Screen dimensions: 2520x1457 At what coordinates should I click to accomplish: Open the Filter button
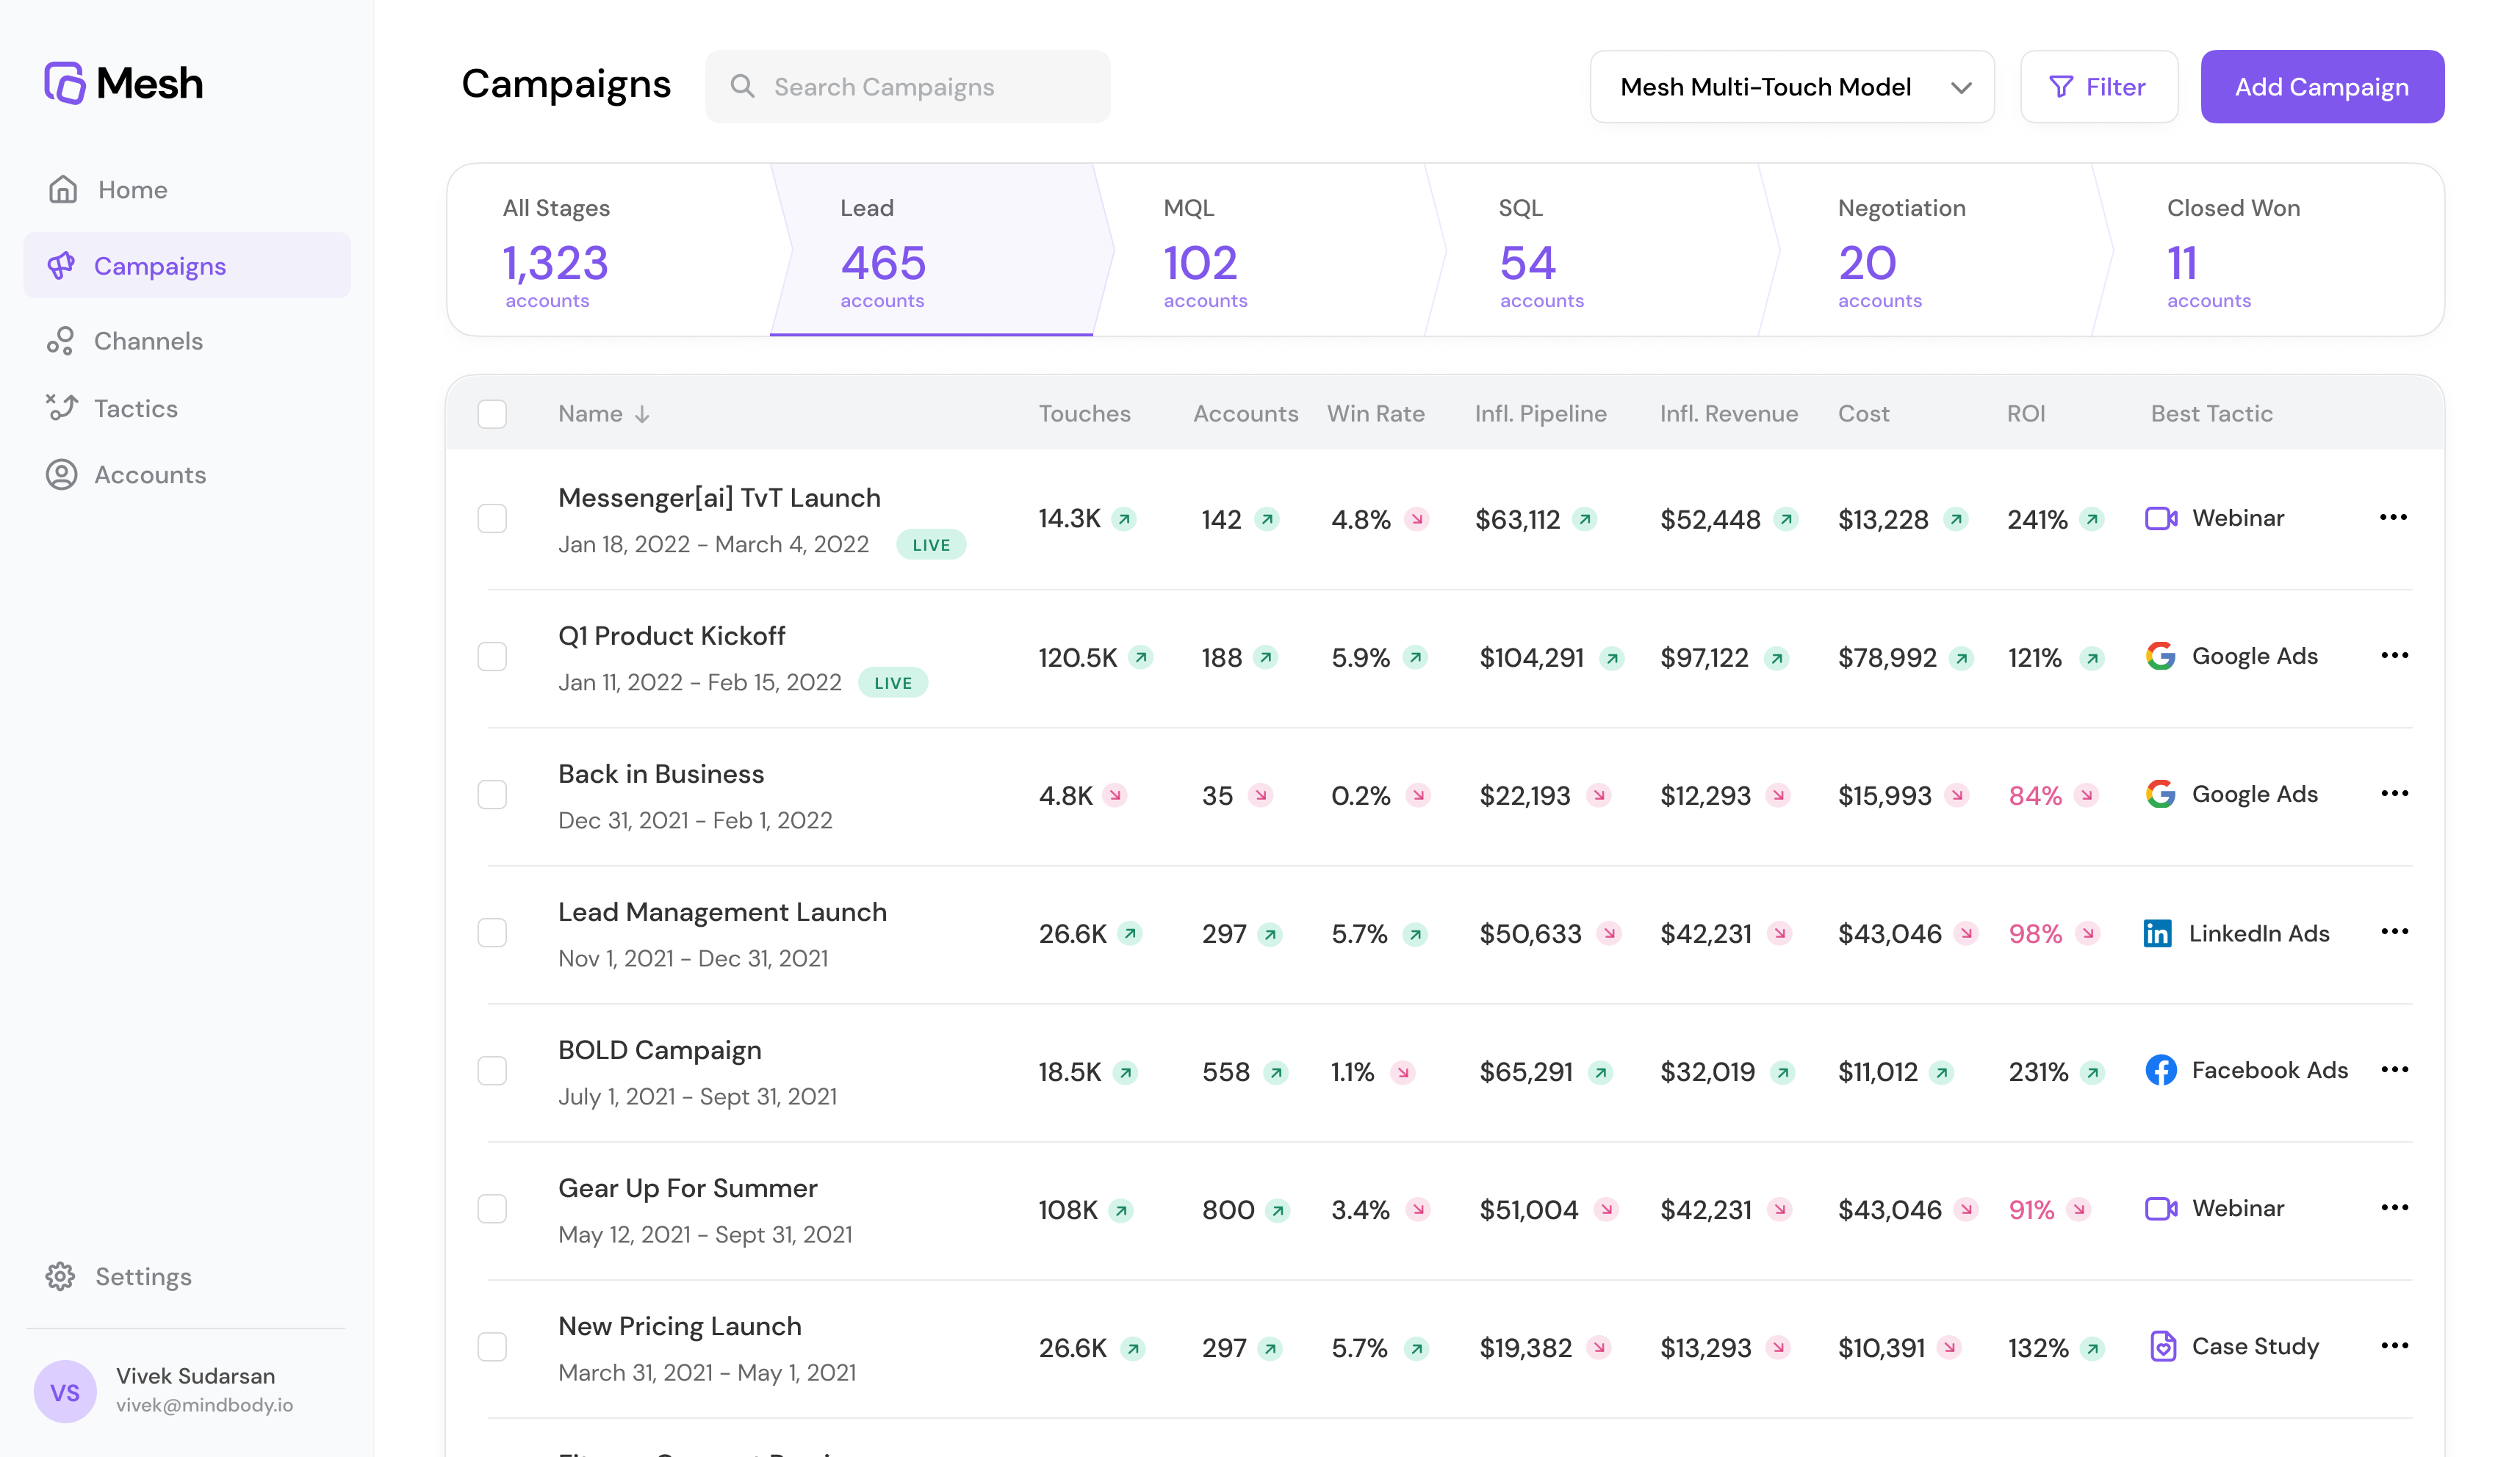coord(2098,87)
